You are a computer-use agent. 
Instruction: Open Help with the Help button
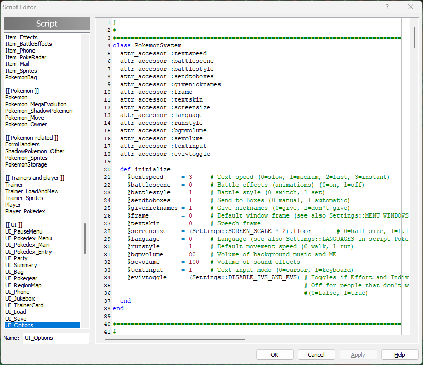[x=399, y=355]
